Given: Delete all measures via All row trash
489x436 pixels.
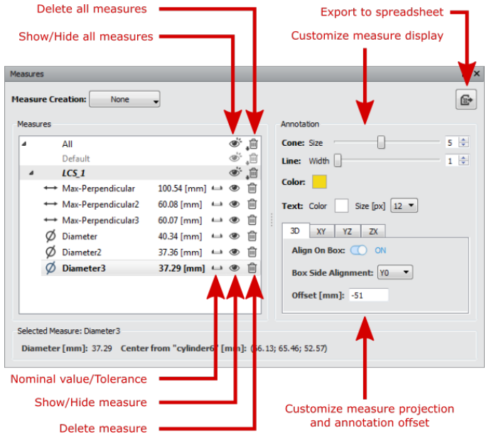Looking at the screenshot, I should pyautogui.click(x=253, y=144).
